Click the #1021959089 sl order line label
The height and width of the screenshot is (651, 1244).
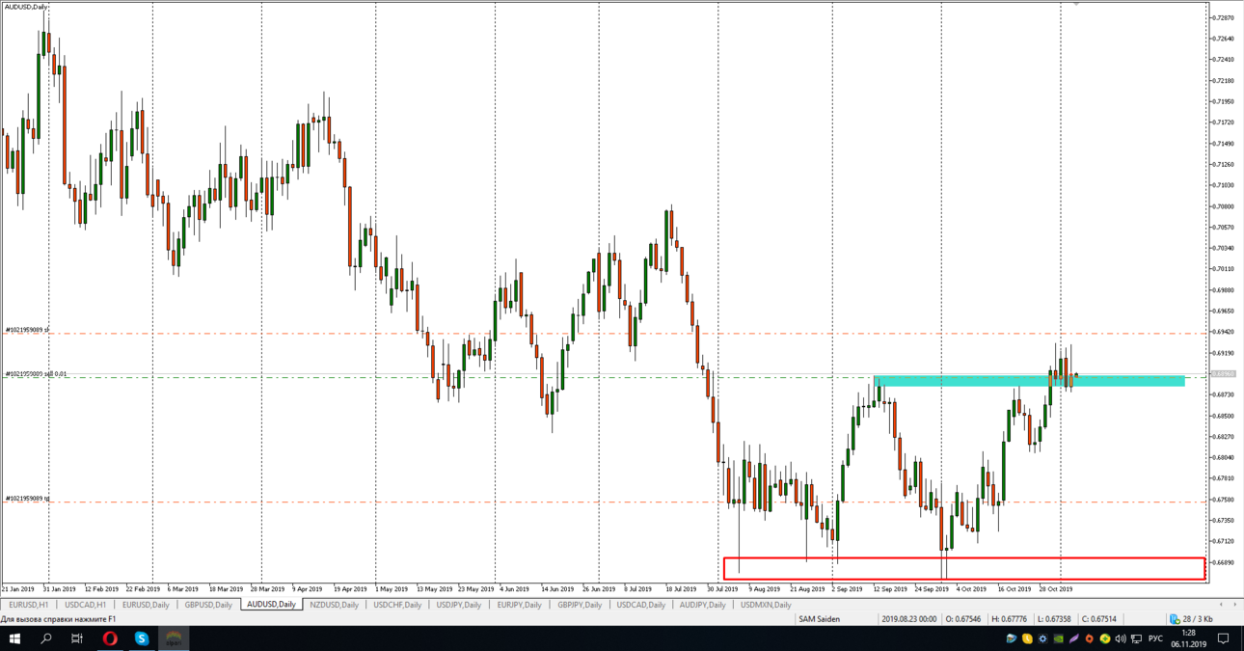[27, 330]
